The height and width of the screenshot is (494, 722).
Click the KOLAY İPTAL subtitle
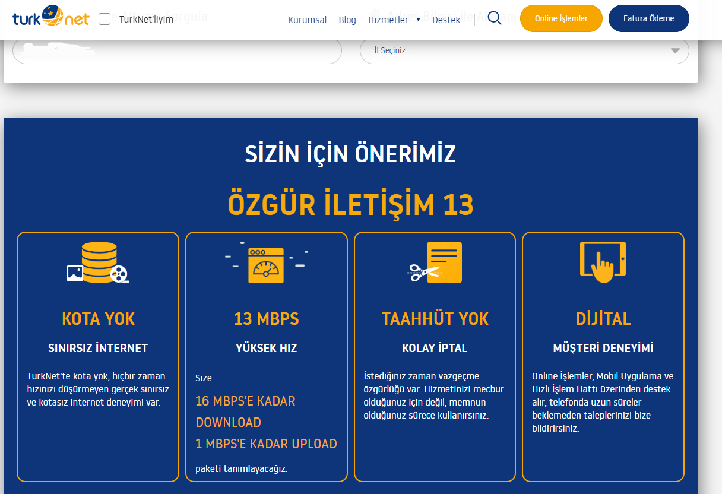click(435, 349)
